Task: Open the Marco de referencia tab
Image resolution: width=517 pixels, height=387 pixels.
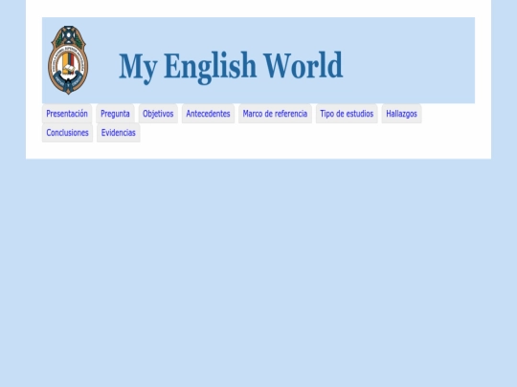Action: [x=275, y=114]
